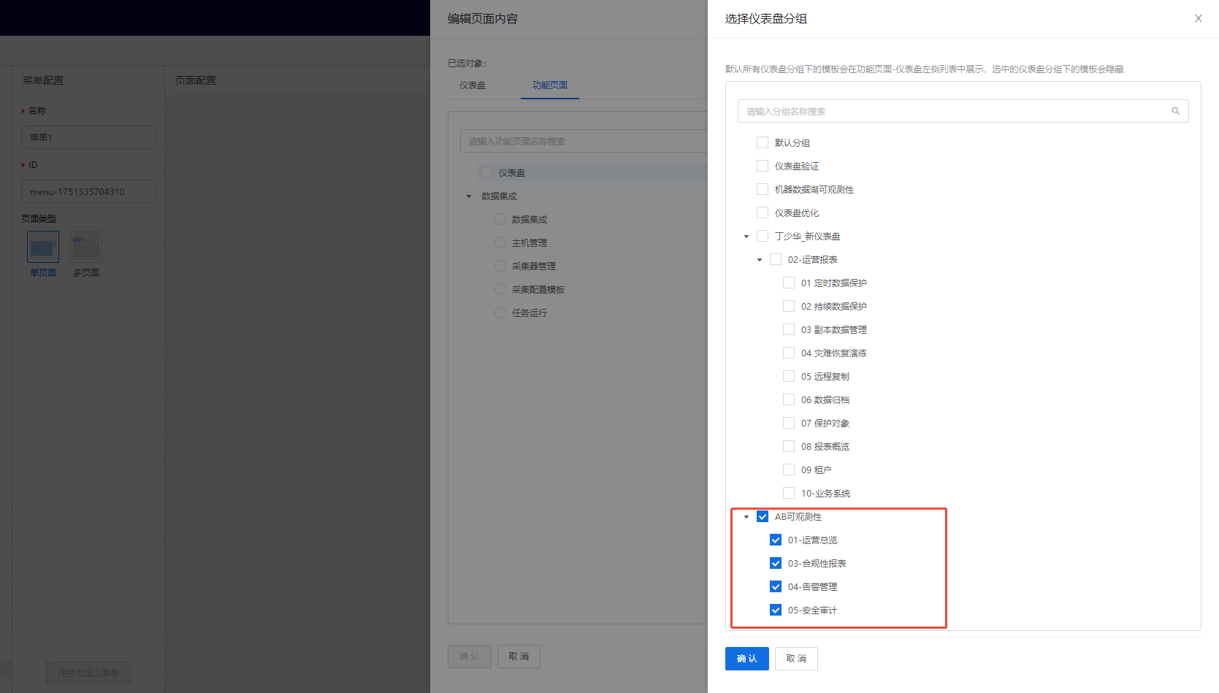Viewport: 1219px width, 693px height.
Task: Click the 菜单配置 panel heading
Action: coord(43,80)
